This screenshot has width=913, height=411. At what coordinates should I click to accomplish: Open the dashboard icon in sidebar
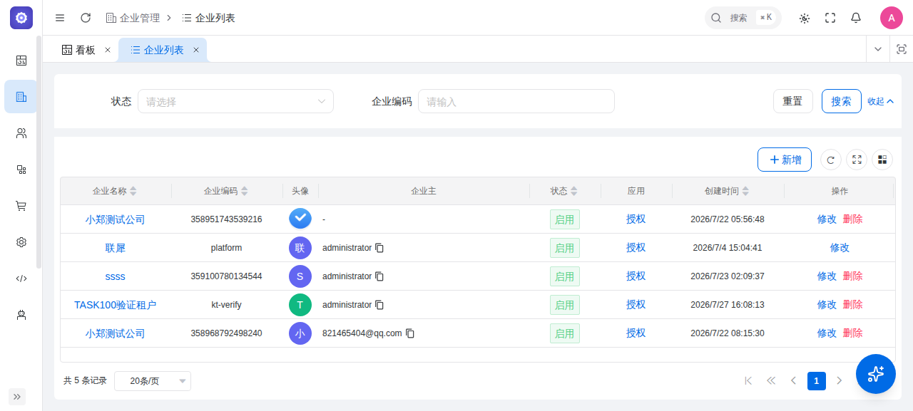point(21,61)
